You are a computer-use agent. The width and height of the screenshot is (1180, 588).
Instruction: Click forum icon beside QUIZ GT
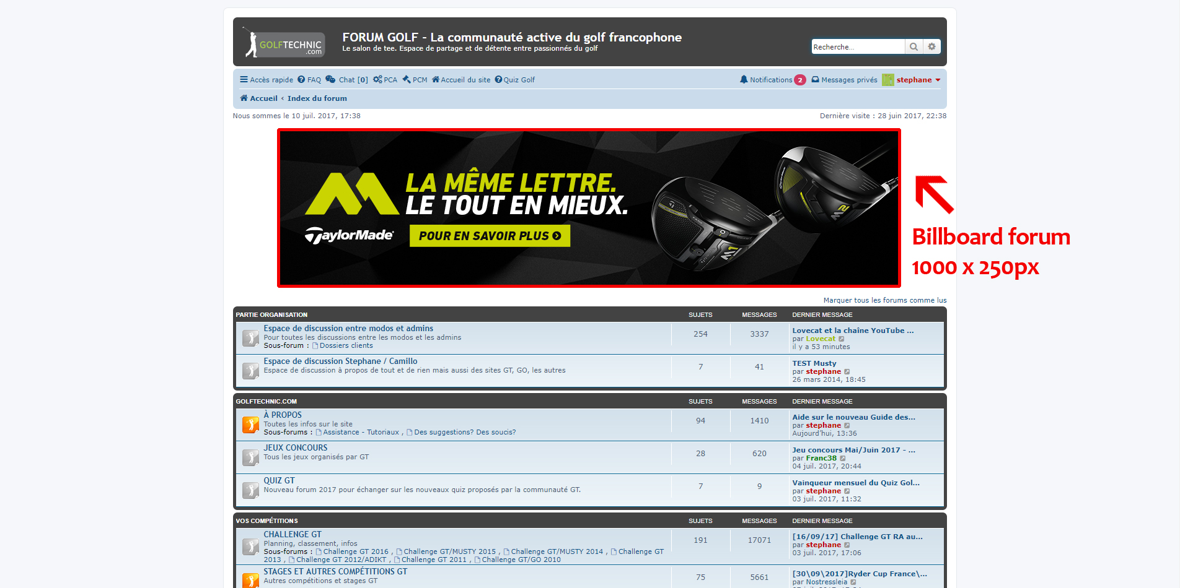tap(250, 490)
